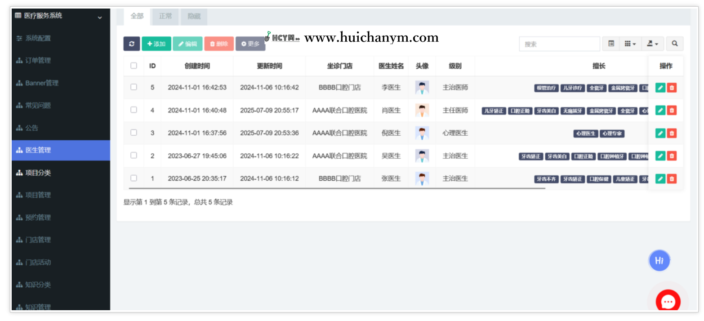Switch to the 正常 tab
The image size is (704, 321).
tap(165, 16)
